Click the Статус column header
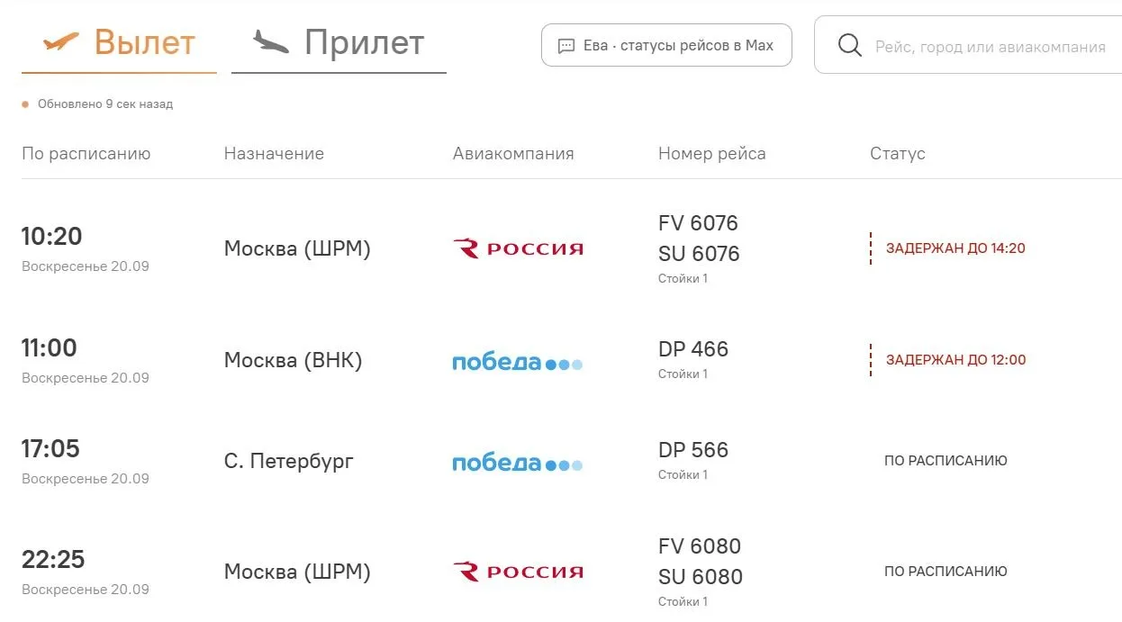 (x=898, y=154)
